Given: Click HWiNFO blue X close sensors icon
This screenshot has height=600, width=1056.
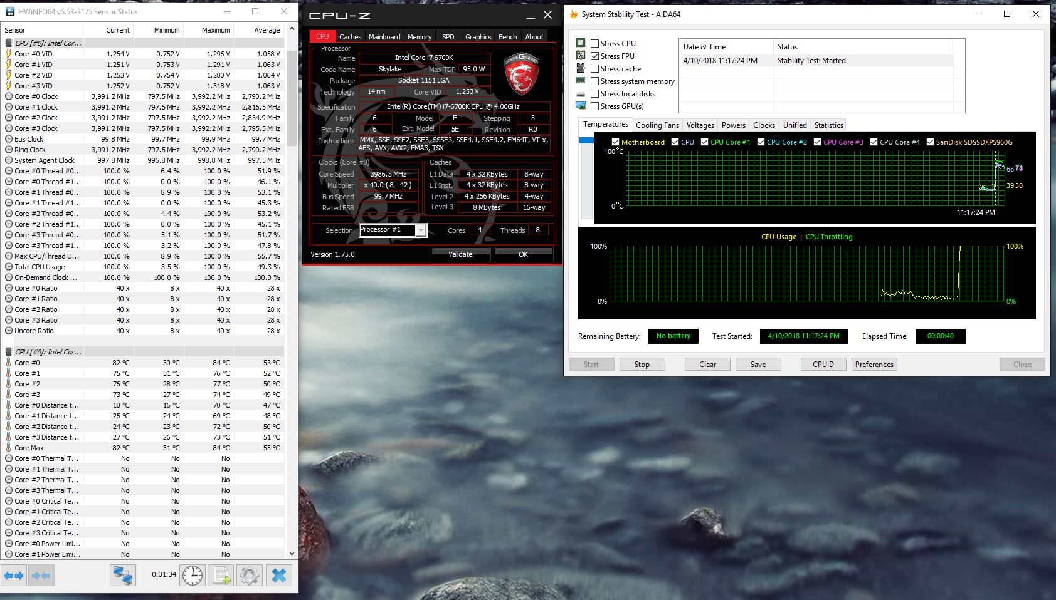Looking at the screenshot, I should pos(279,575).
